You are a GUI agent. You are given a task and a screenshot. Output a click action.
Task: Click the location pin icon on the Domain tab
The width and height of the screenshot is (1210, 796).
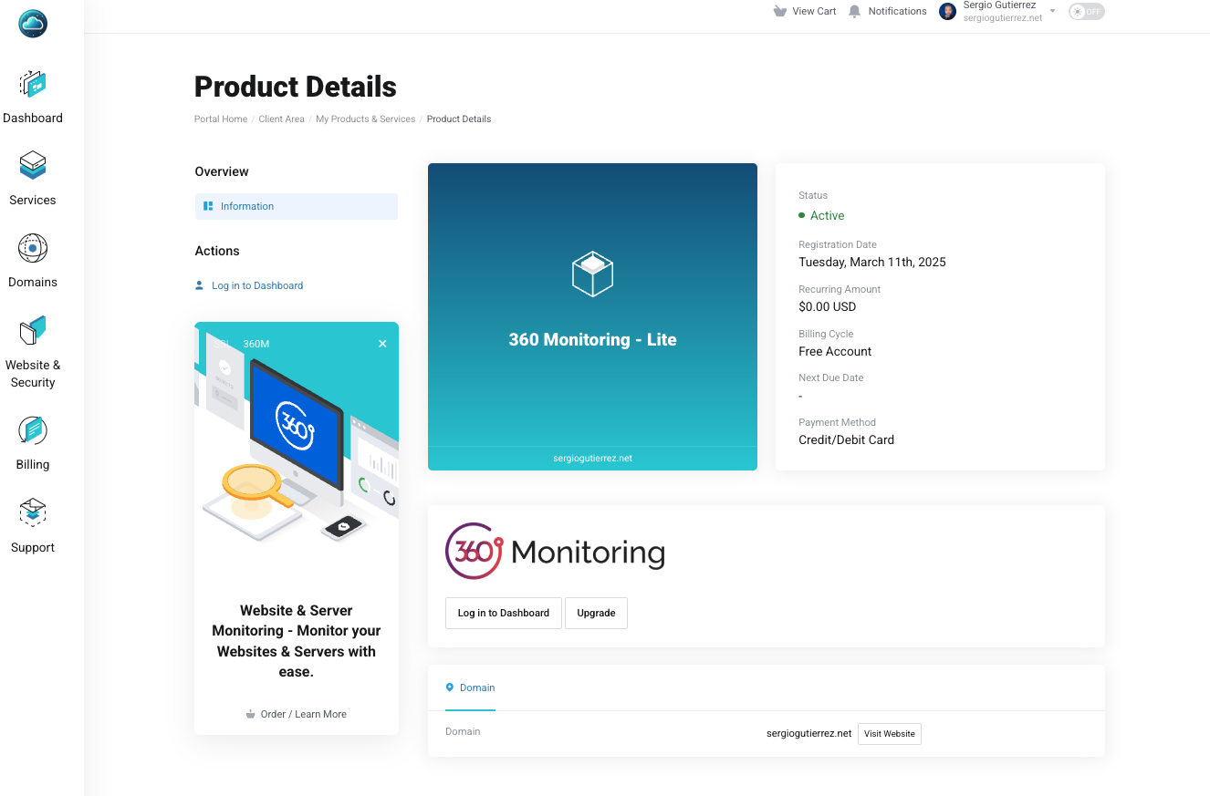coord(449,687)
